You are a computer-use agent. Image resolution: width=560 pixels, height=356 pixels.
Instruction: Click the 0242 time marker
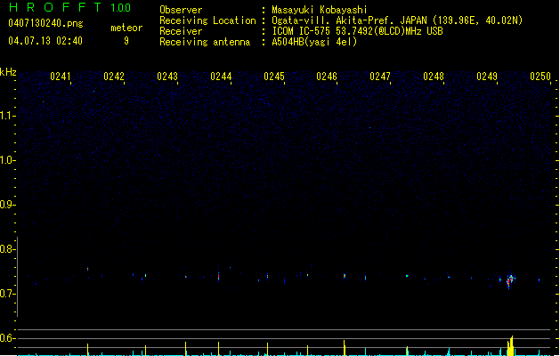114,77
